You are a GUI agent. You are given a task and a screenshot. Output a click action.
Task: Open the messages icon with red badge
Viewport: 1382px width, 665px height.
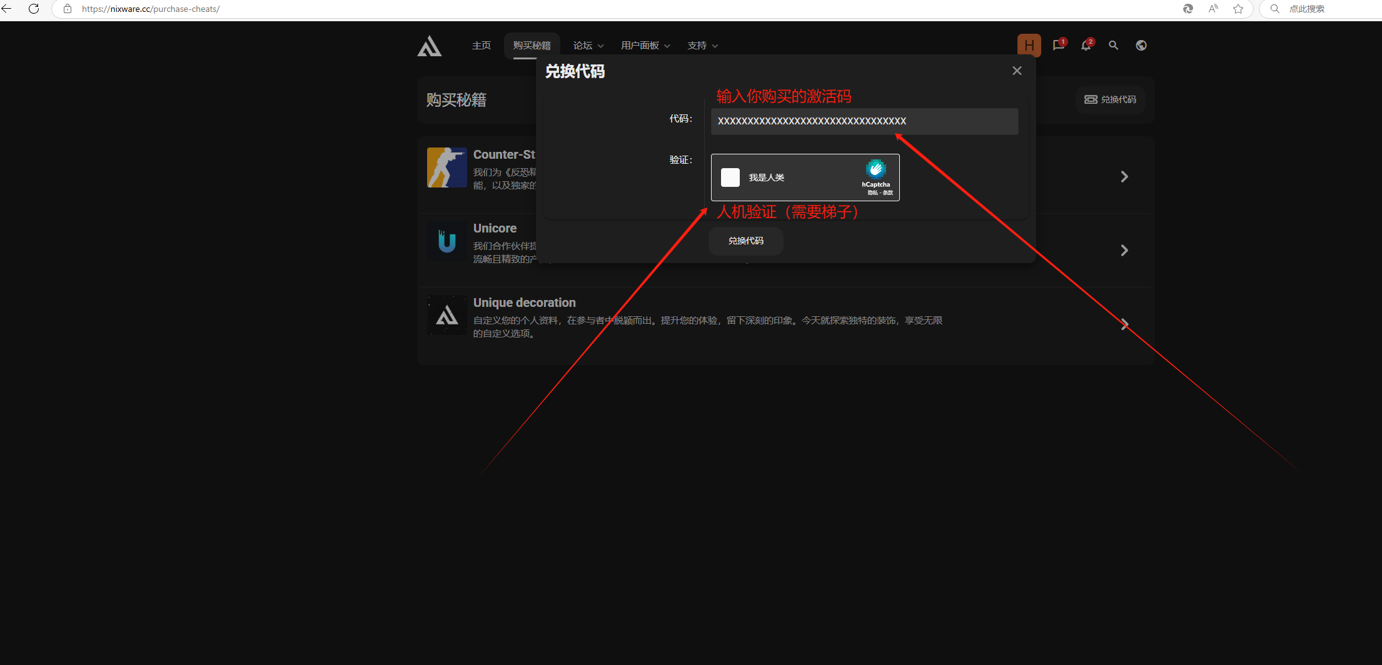point(1058,46)
